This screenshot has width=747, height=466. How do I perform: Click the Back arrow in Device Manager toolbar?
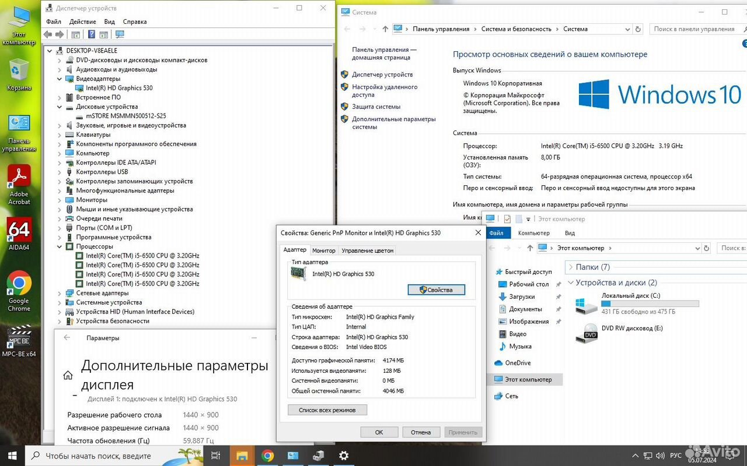[x=48, y=34]
